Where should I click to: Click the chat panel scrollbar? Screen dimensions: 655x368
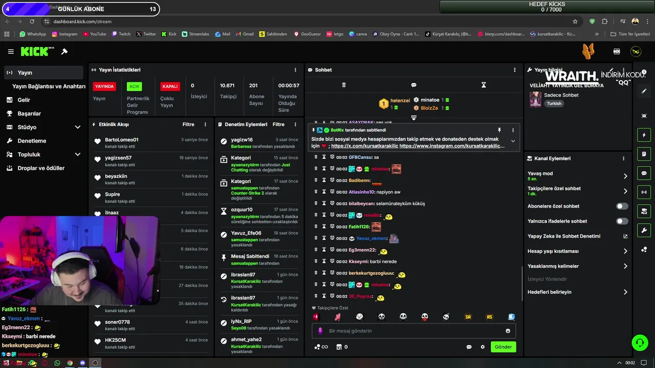pos(522,284)
